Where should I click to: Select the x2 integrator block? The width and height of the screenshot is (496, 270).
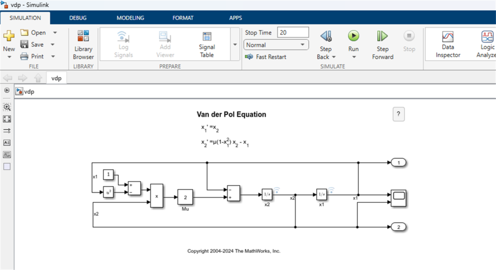tap(267, 195)
